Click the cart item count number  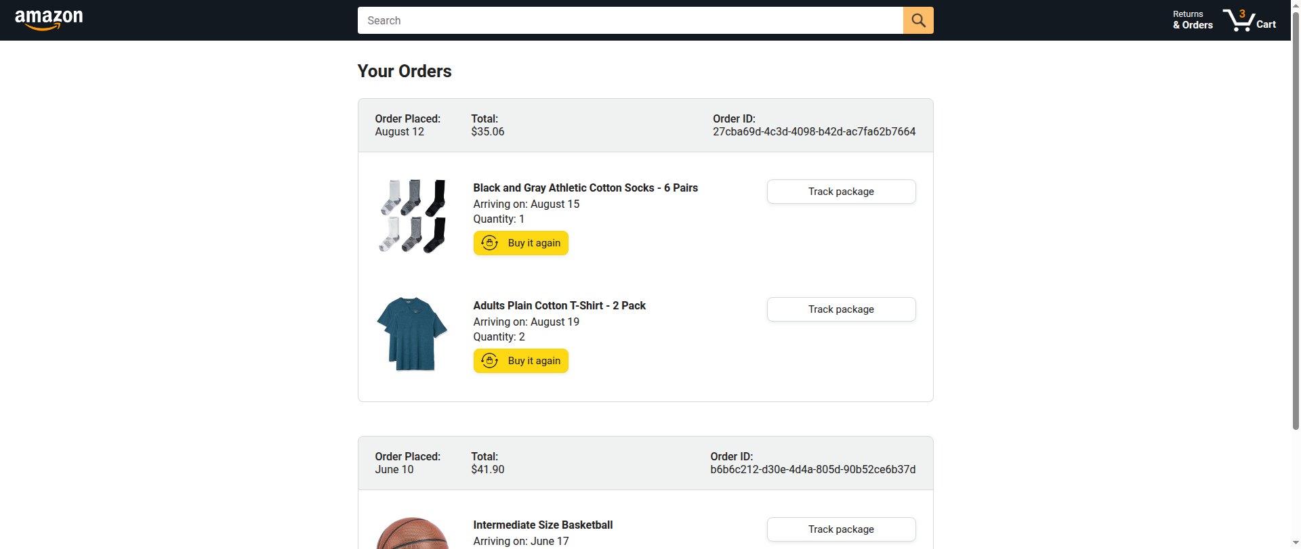(1242, 14)
